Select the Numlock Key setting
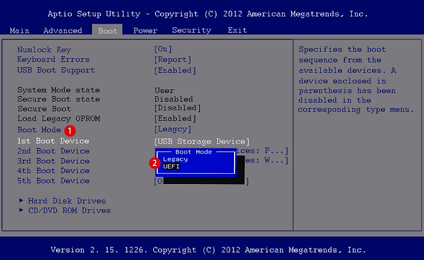 coord(44,49)
